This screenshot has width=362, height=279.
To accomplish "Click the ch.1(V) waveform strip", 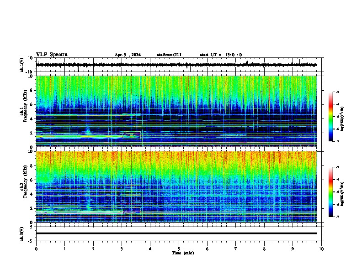I will point(176,65).
